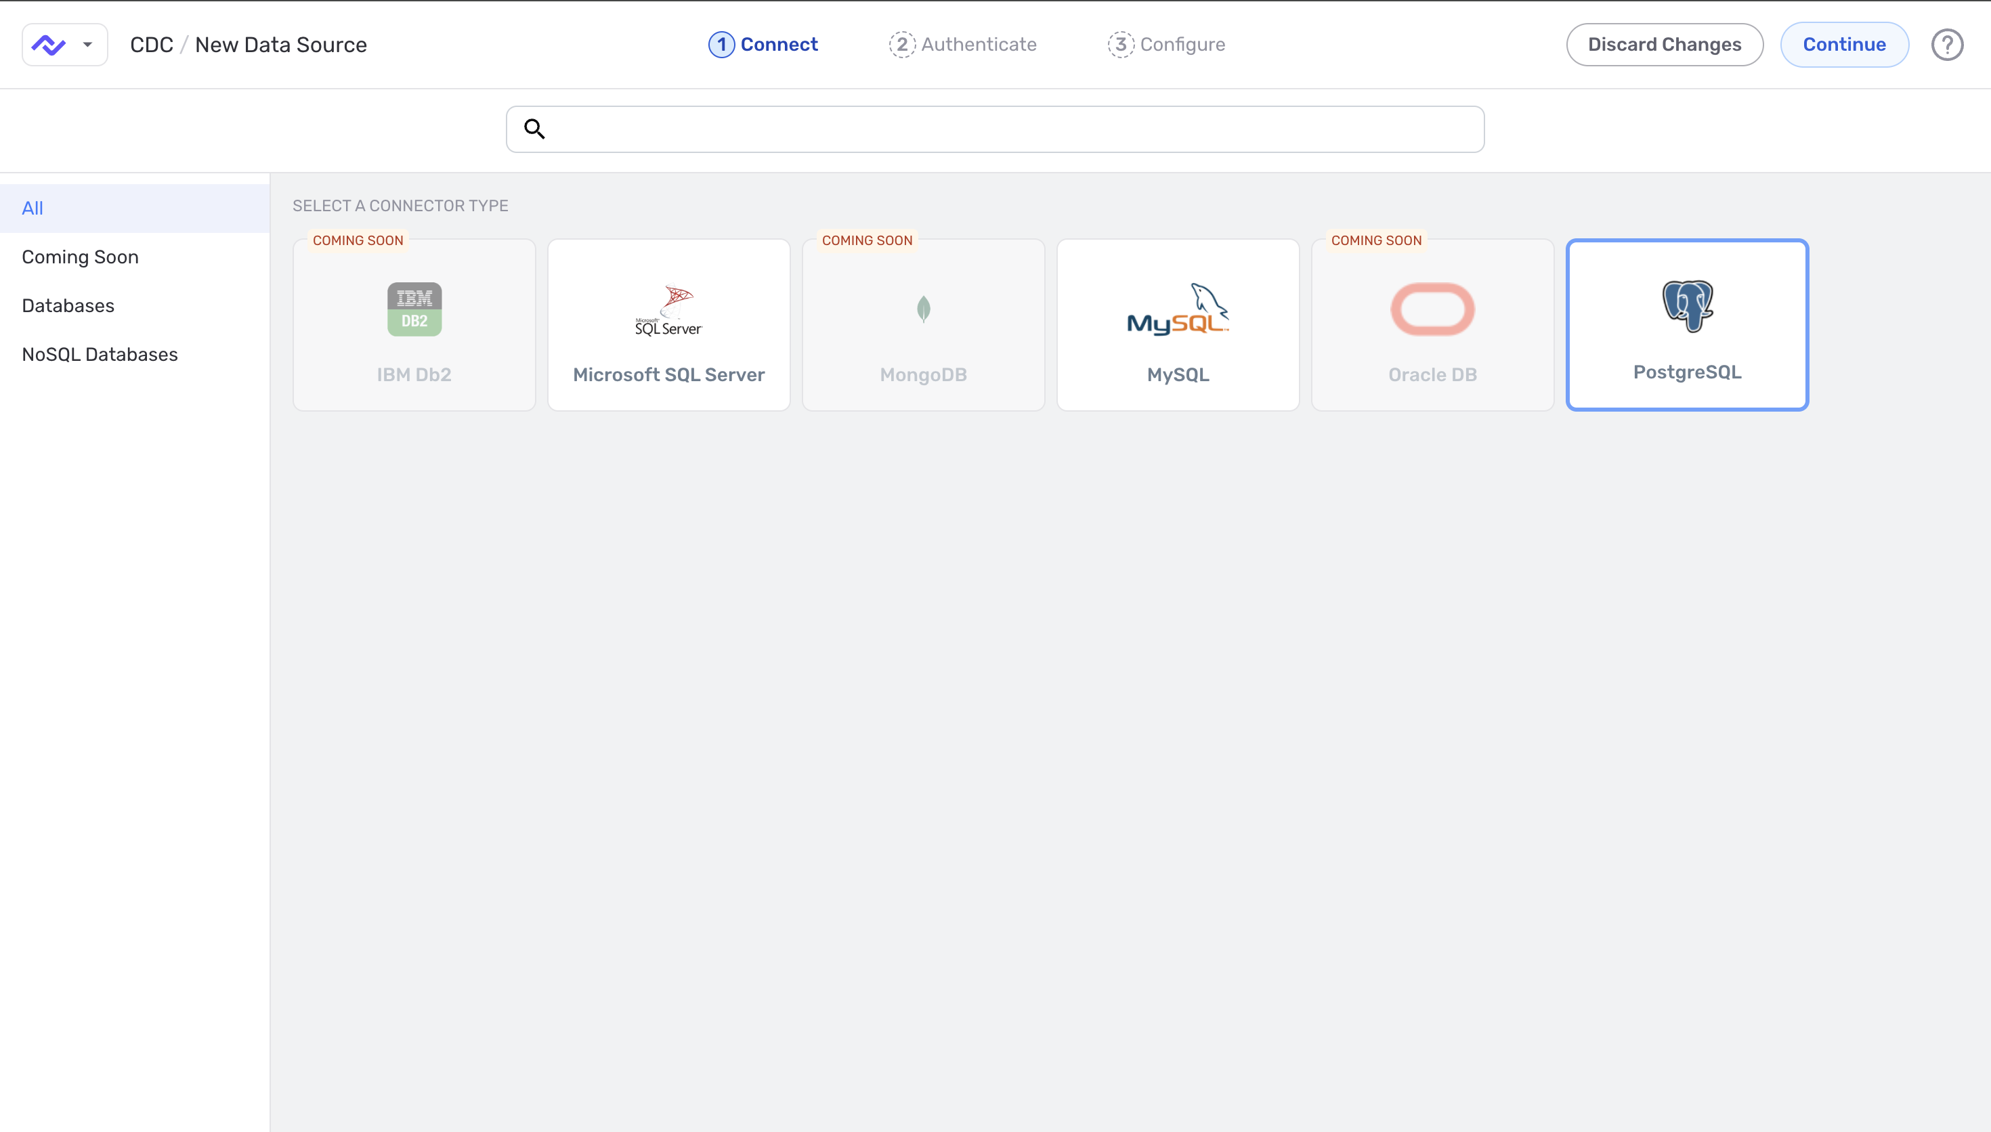Click the New Data Source title

click(280, 44)
